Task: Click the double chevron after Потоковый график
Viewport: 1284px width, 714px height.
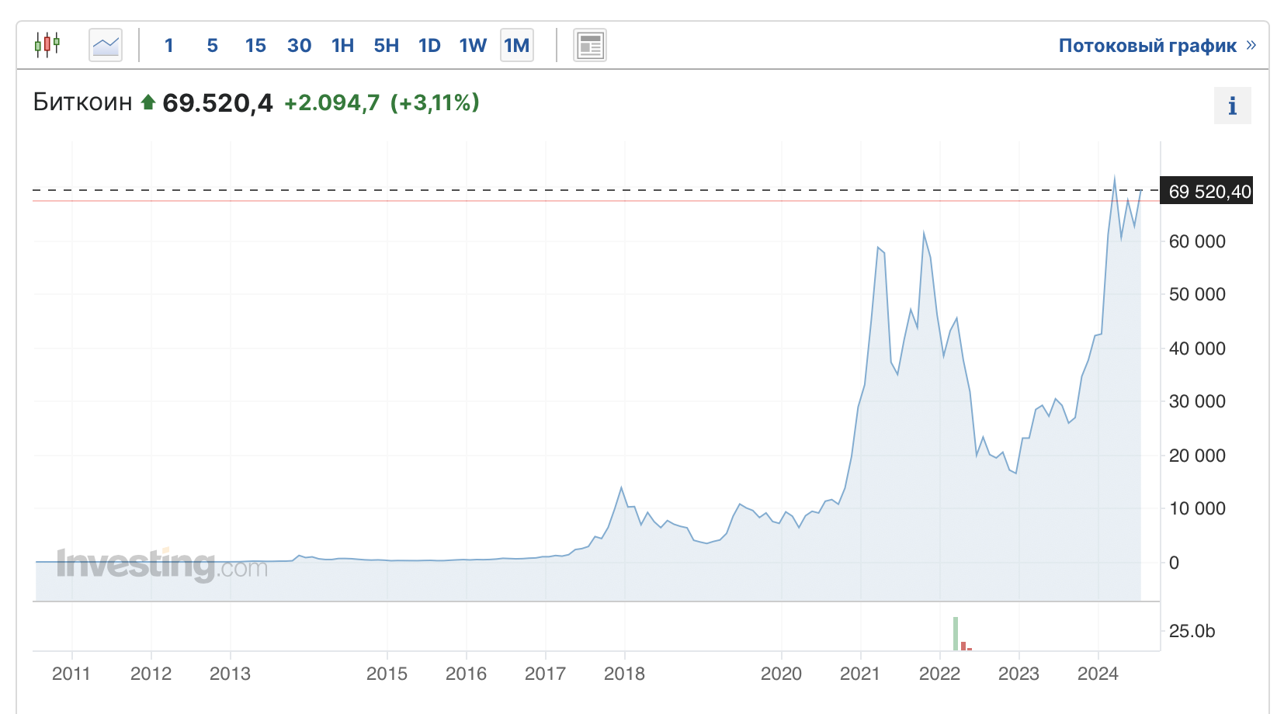Action: 1251,45
